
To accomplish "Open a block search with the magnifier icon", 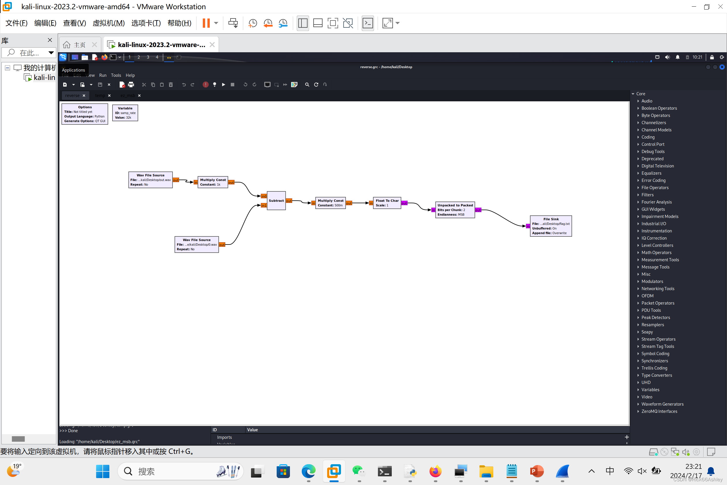I will coord(307,84).
